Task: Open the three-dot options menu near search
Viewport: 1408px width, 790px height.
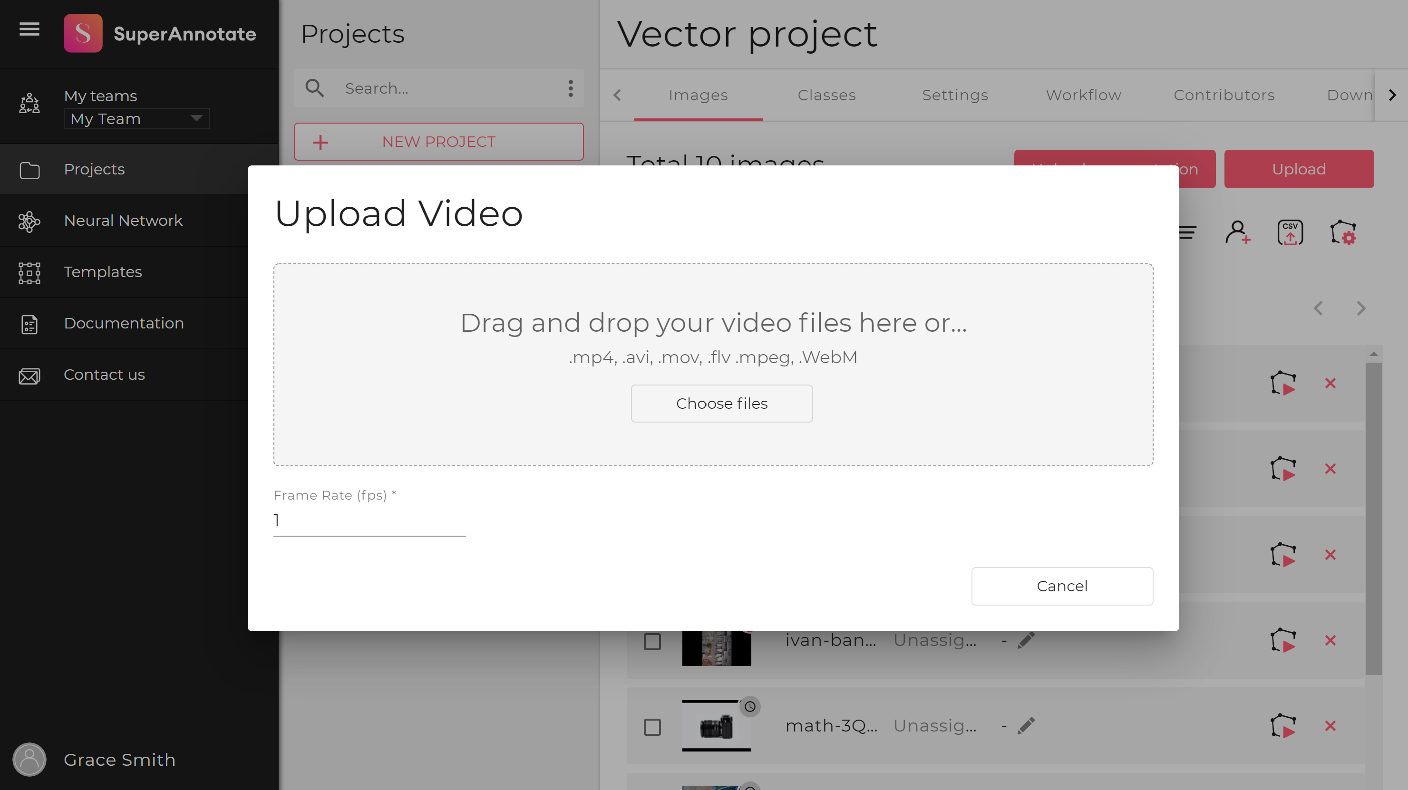Action: tap(571, 88)
